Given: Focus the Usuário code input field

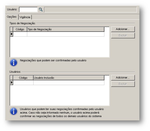Looking at the screenshot, I should (x=28, y=10).
